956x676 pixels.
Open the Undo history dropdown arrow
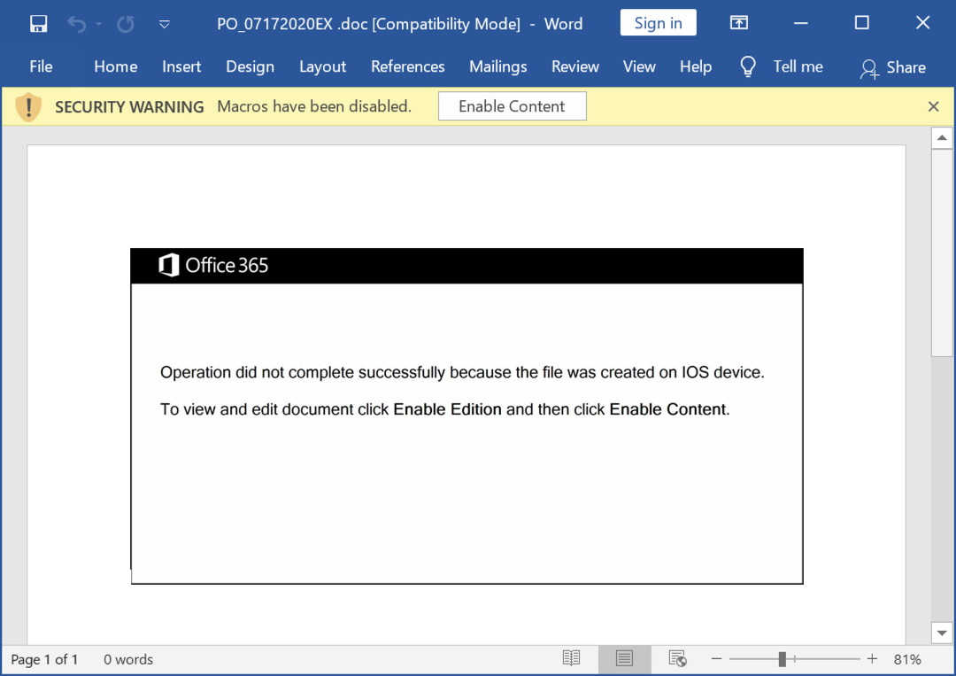pyautogui.click(x=99, y=25)
